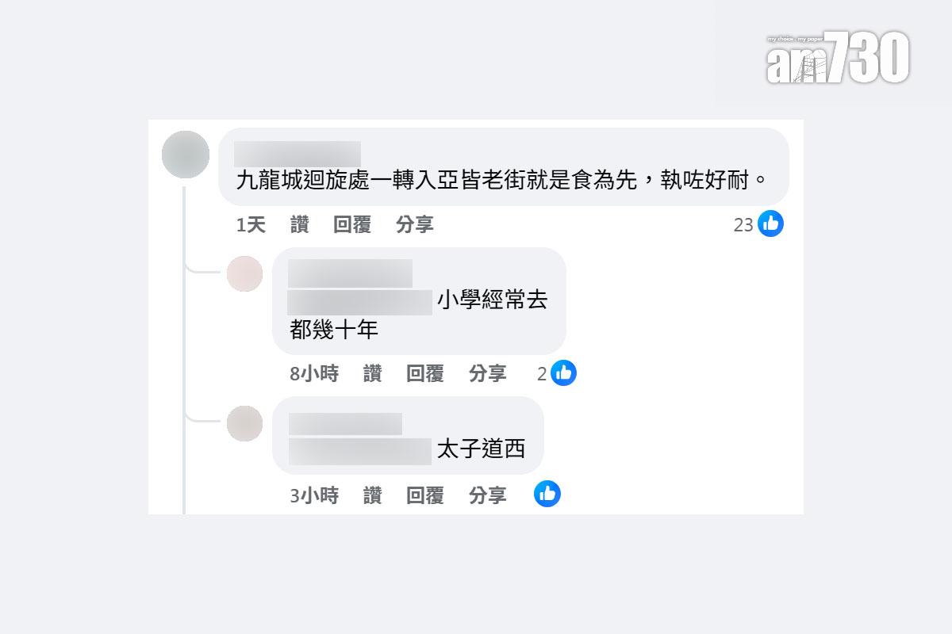Open the top commenter's profile avatar
Screen dimensions: 952x634
point(185,155)
